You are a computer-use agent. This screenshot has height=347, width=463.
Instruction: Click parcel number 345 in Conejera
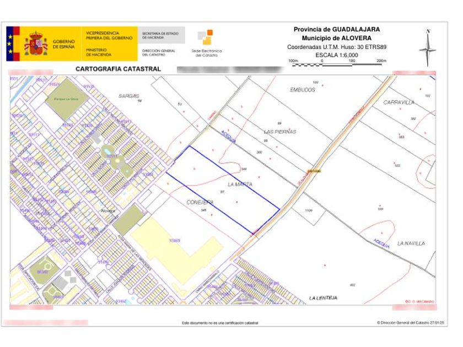pyautogui.click(x=203, y=210)
